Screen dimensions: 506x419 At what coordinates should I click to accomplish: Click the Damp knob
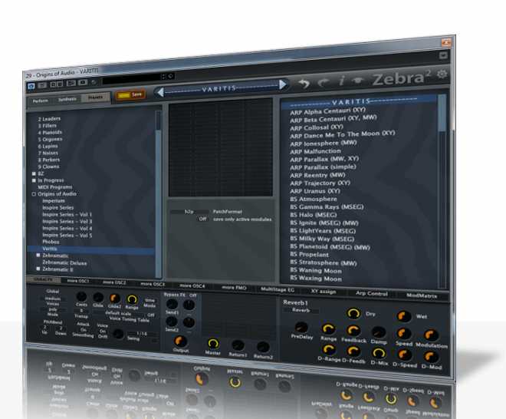(x=378, y=332)
